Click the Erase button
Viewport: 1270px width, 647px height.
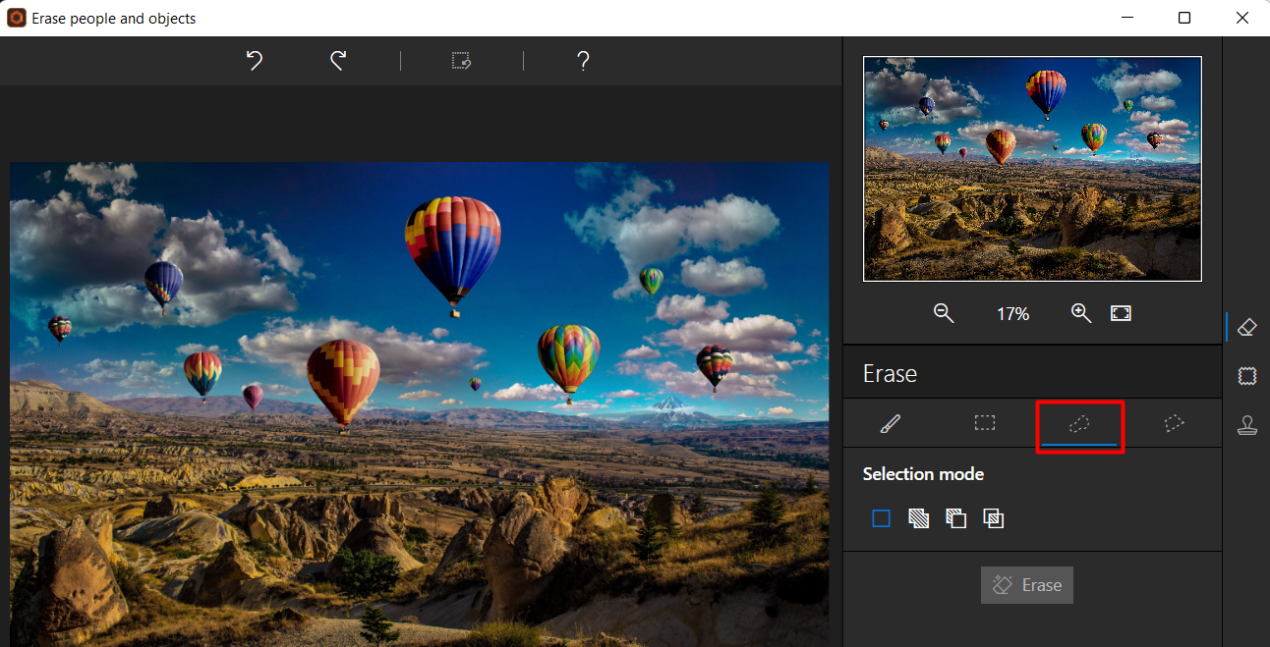pos(1027,585)
